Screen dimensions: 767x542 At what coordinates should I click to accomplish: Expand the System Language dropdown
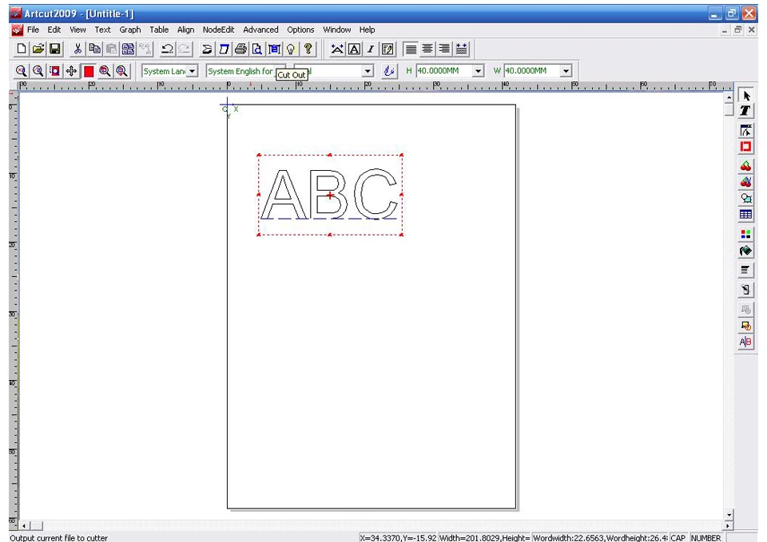193,71
